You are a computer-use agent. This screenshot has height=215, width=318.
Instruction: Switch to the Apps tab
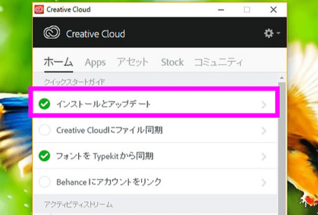coord(95,62)
